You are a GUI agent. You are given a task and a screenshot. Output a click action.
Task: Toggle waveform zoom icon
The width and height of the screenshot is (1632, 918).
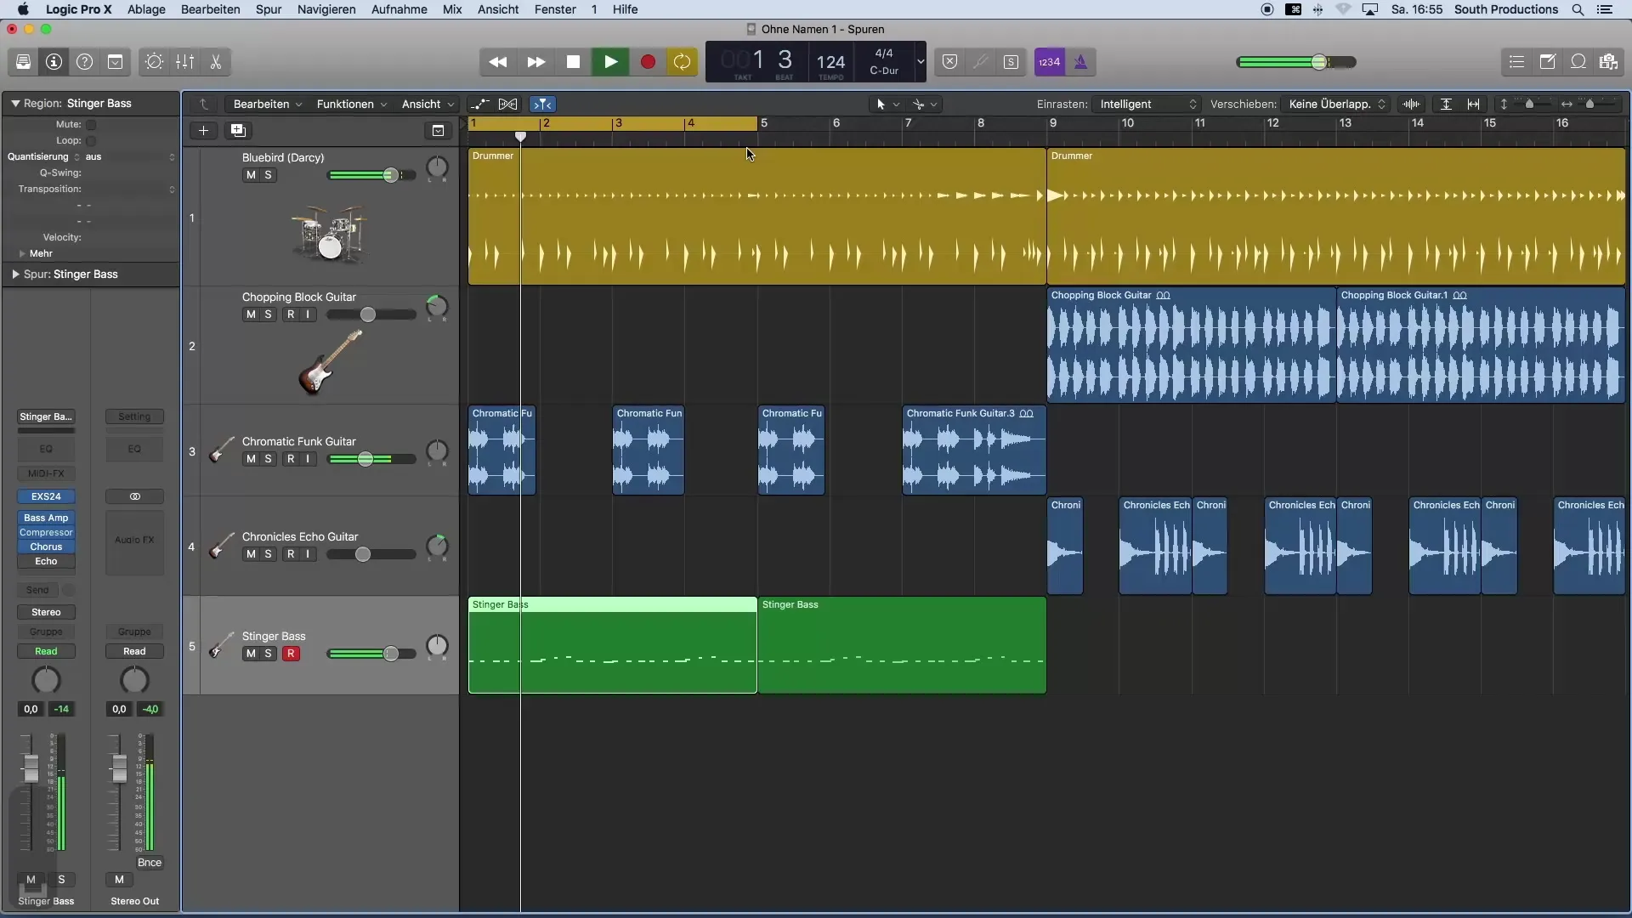[1411, 104]
